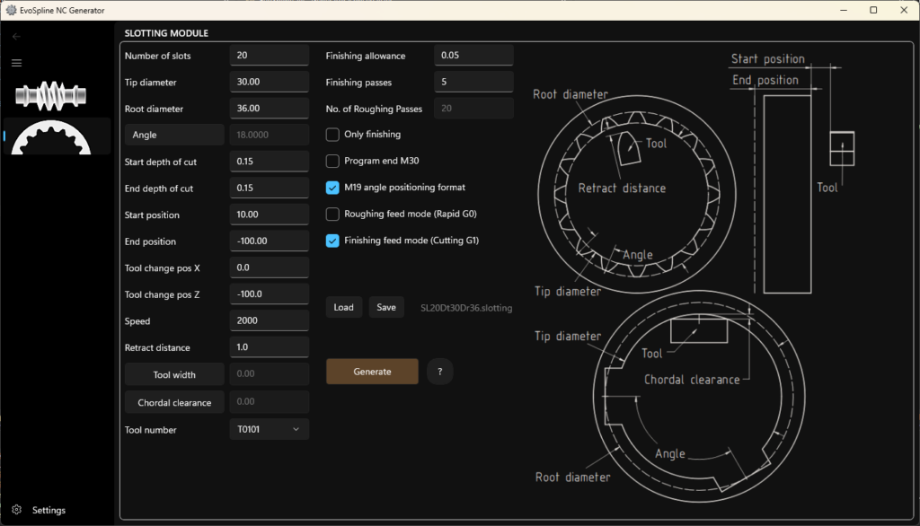Click the Finishing allowance input field
The height and width of the screenshot is (526, 920).
[x=474, y=55]
